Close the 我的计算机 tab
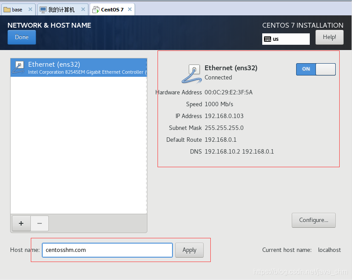This screenshot has width=352, height=280. 83,9
